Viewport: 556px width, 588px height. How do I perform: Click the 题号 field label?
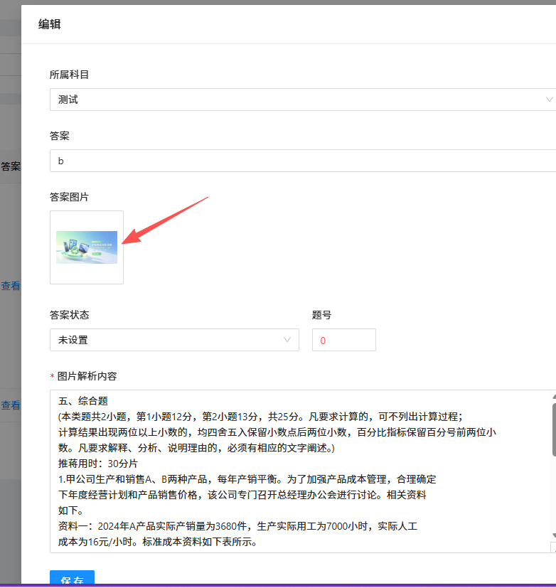click(x=321, y=315)
